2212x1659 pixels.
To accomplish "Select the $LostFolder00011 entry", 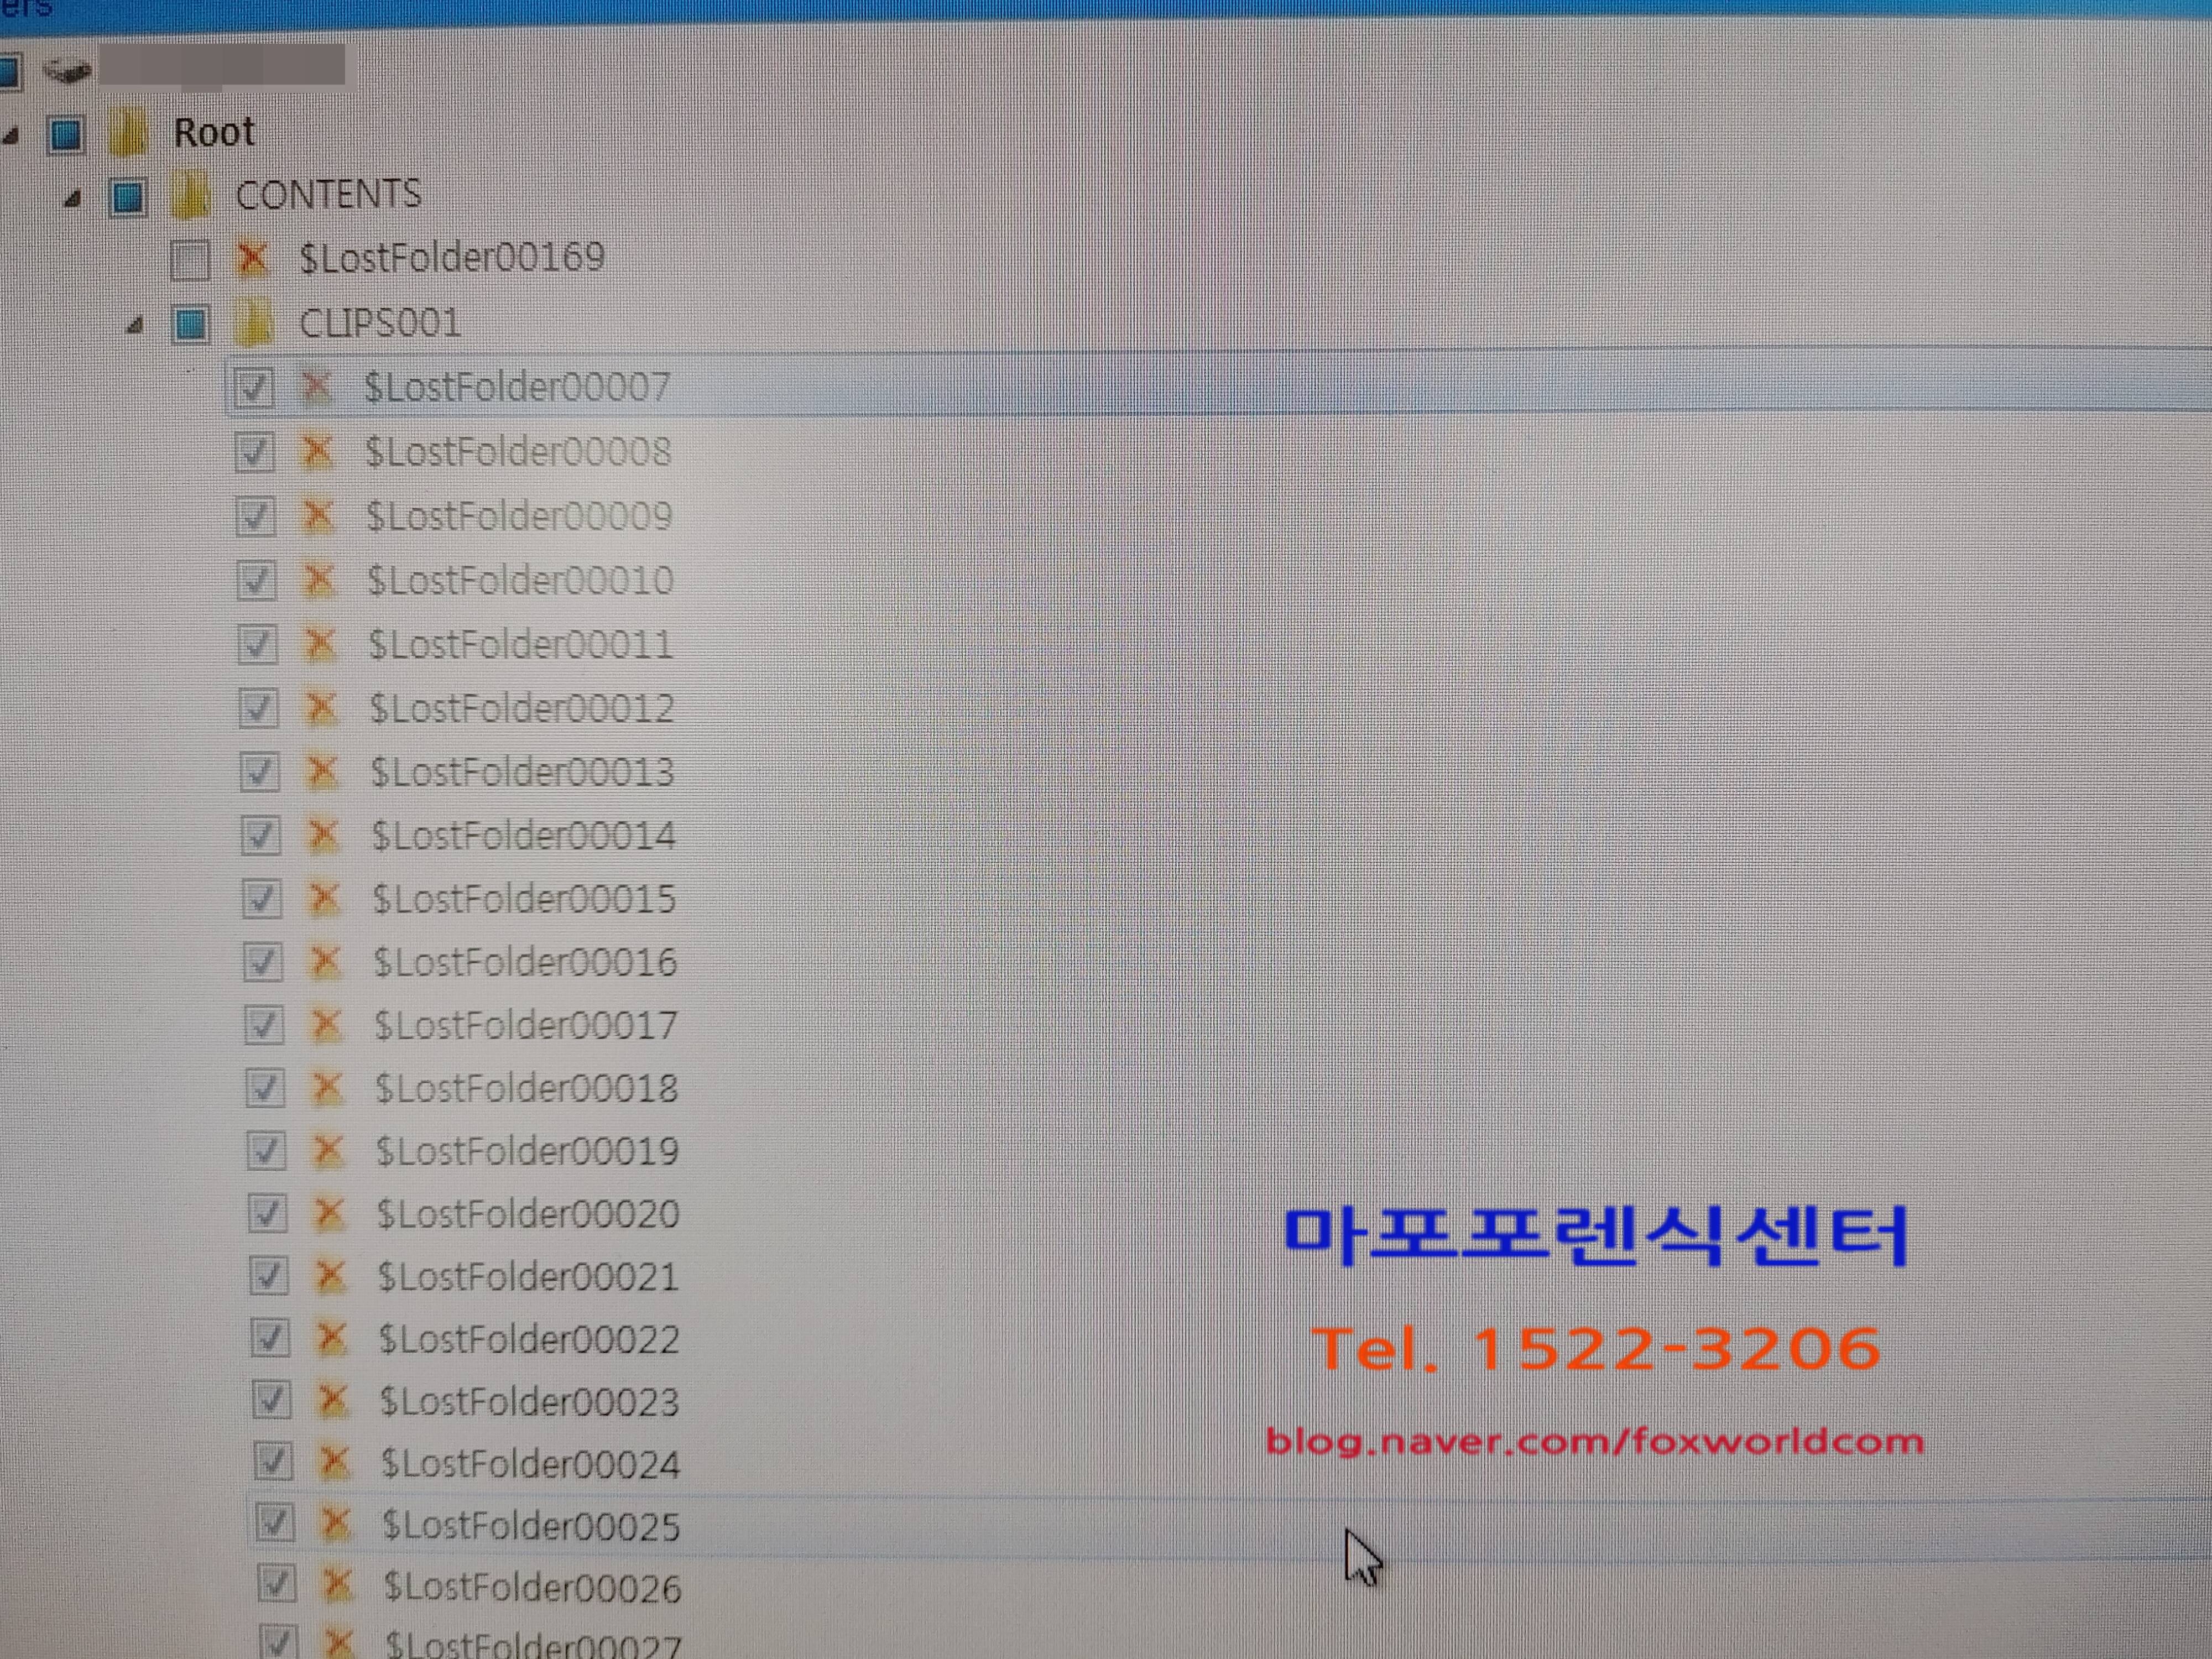I will tap(521, 644).
